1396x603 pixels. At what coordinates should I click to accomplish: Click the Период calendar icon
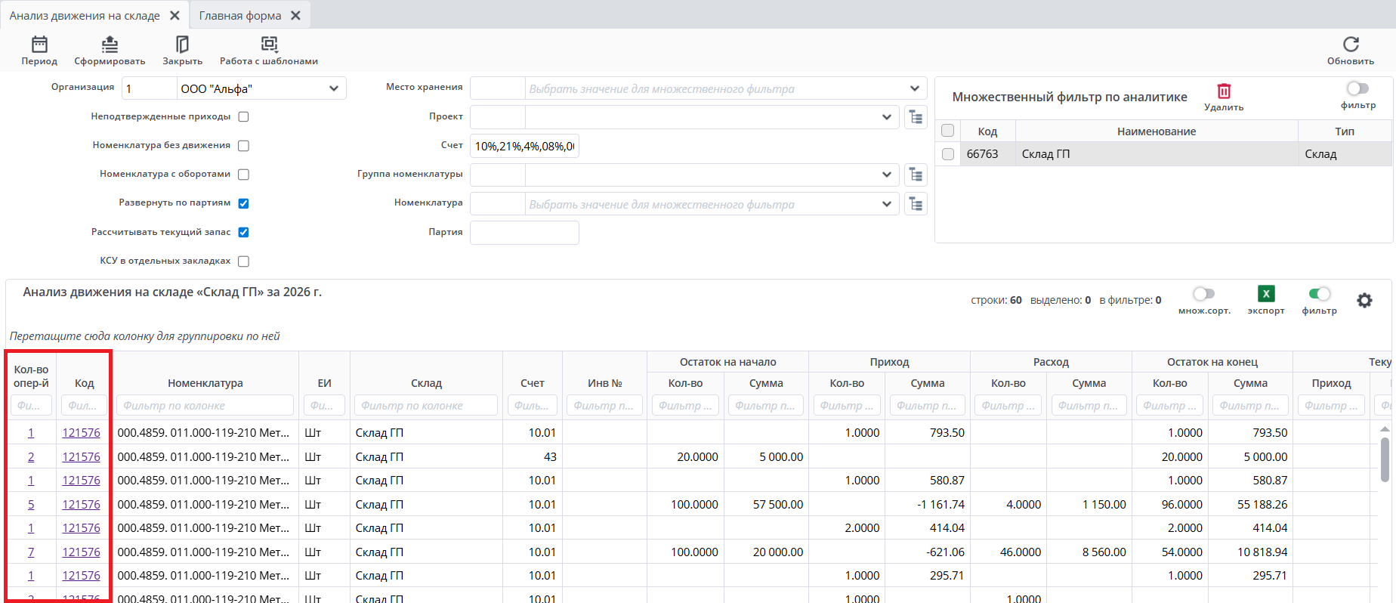[39, 45]
